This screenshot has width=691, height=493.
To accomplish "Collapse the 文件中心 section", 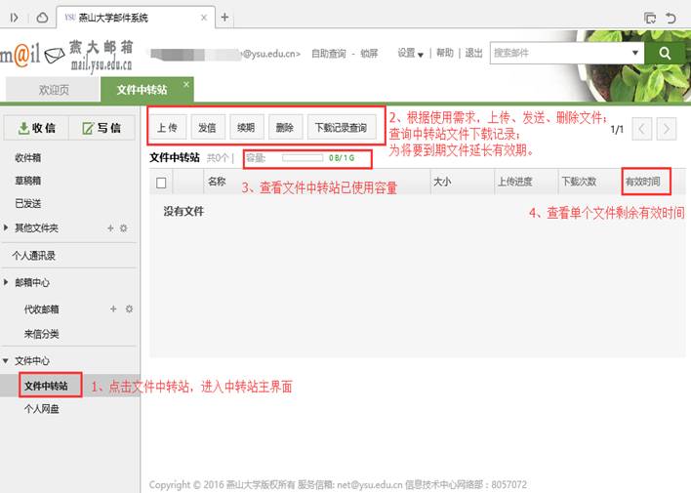I will [7, 361].
